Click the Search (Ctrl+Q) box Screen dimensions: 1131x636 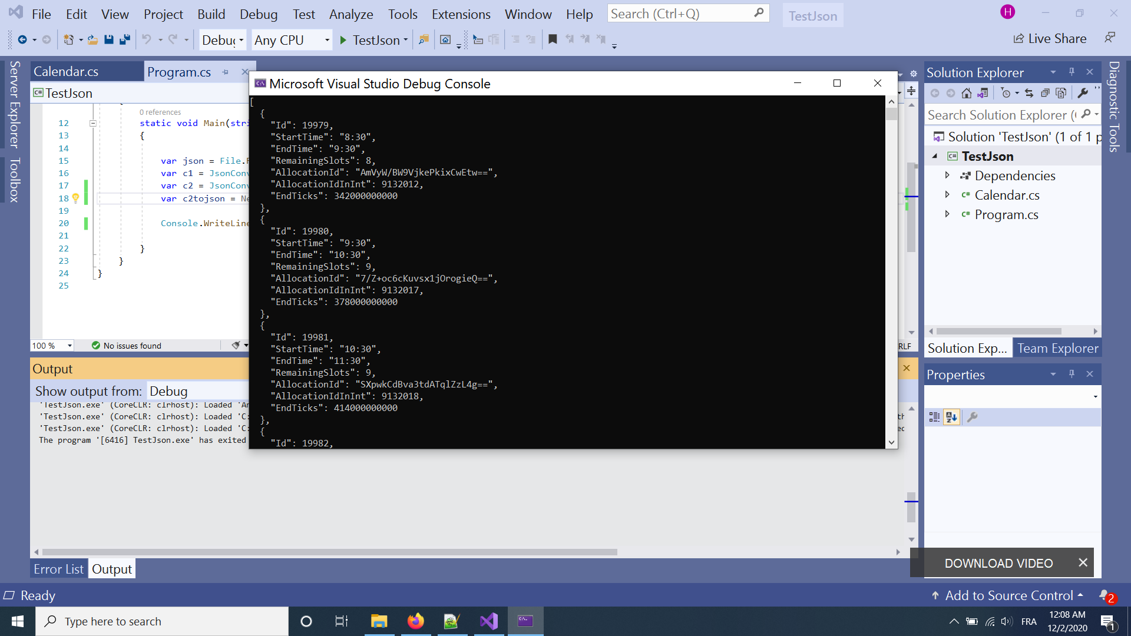[x=688, y=14]
